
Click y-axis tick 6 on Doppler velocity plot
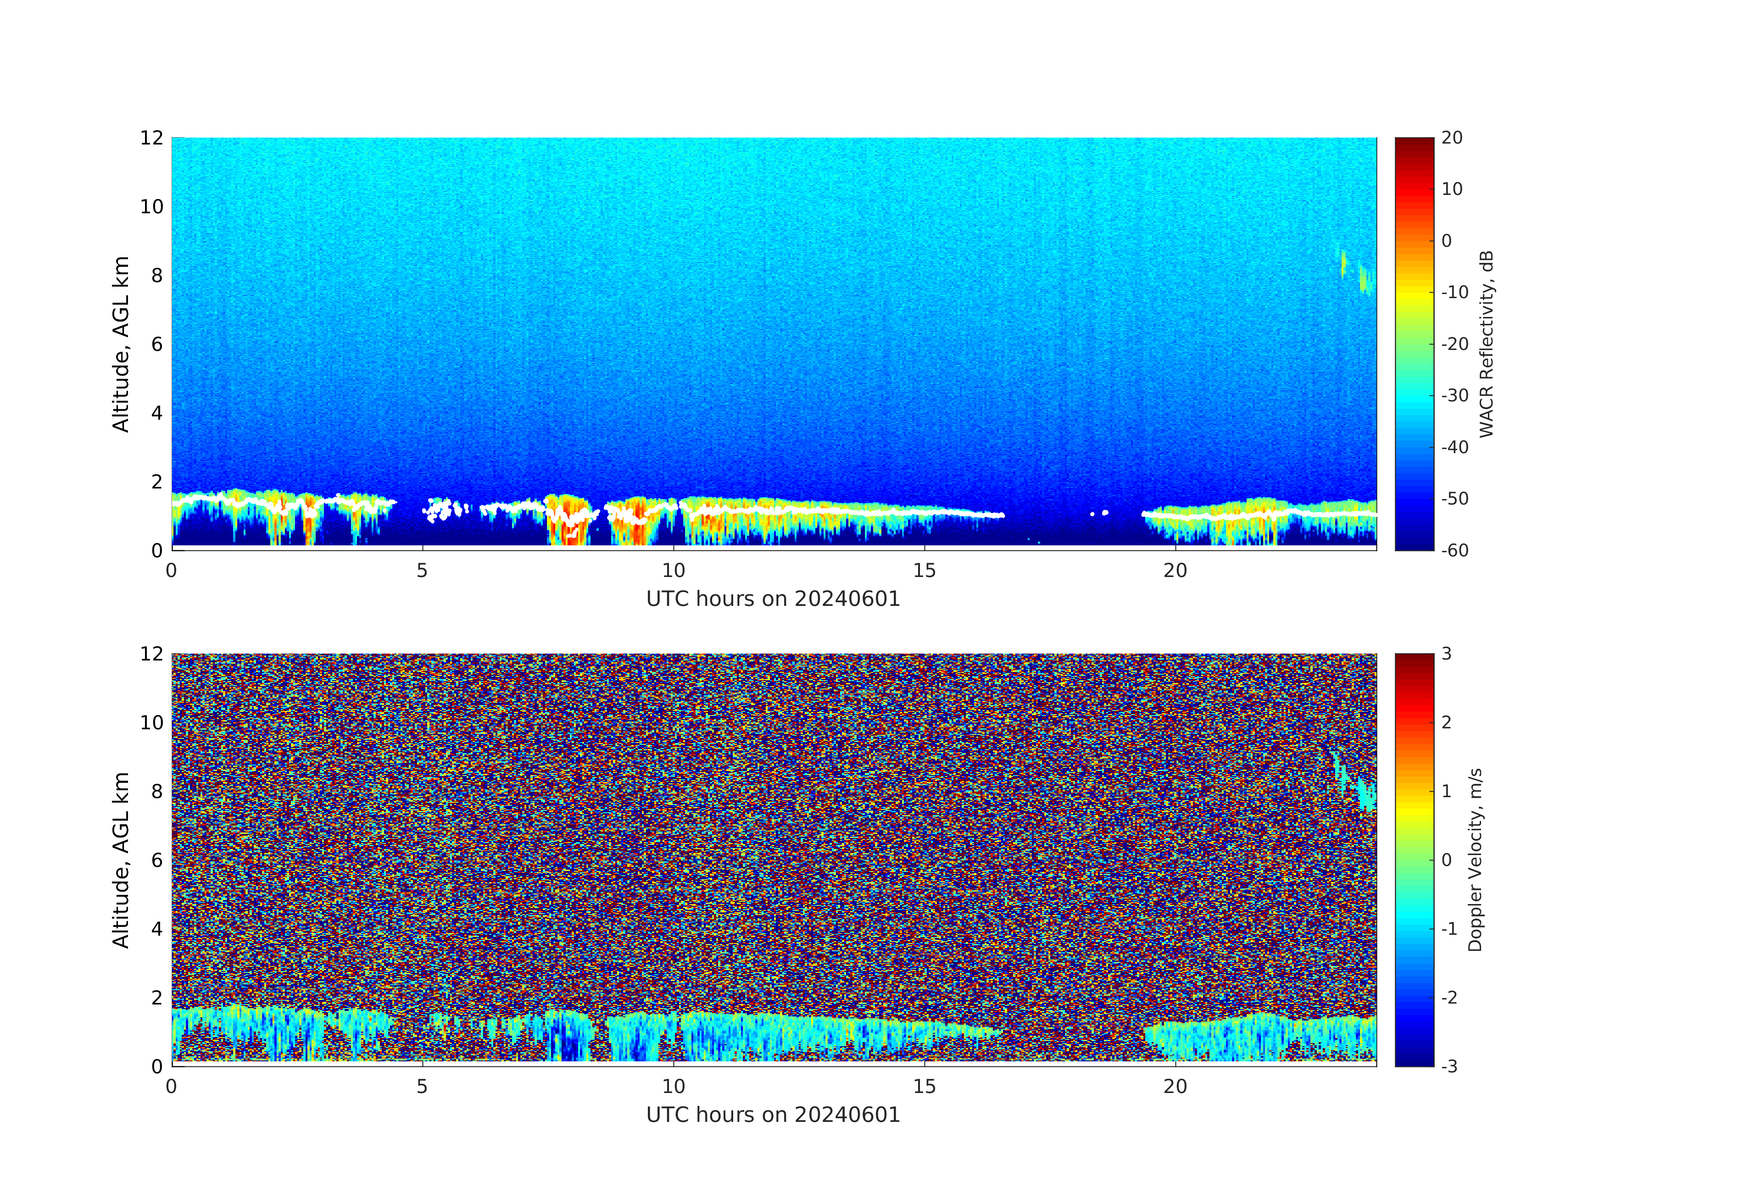pos(156,860)
